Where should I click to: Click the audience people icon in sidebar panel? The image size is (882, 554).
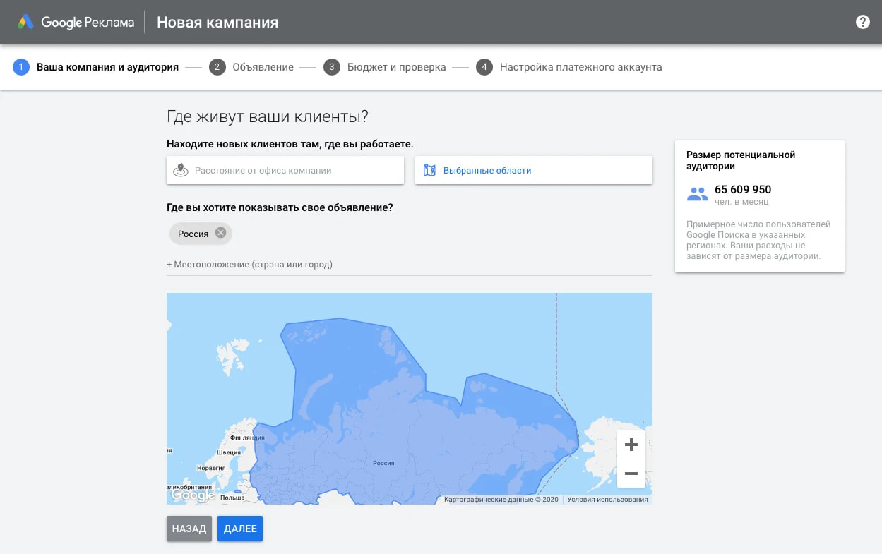pyautogui.click(x=696, y=193)
